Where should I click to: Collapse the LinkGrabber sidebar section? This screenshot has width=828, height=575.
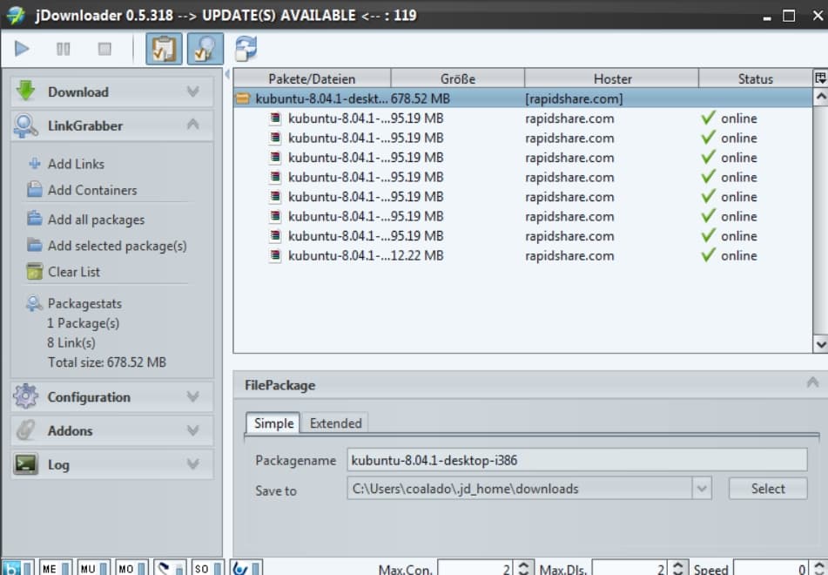pos(193,125)
